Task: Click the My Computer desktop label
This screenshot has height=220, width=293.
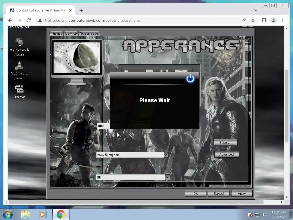Action: coord(19,27)
